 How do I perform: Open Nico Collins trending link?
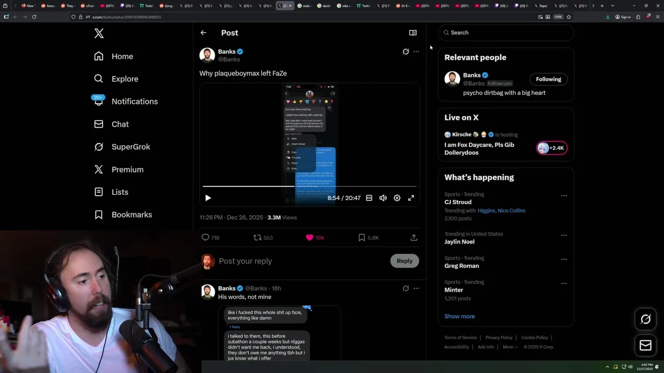511,211
